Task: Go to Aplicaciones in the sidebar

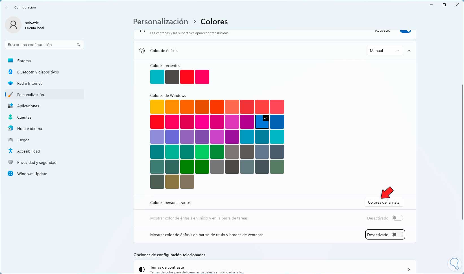Action: [x=28, y=106]
